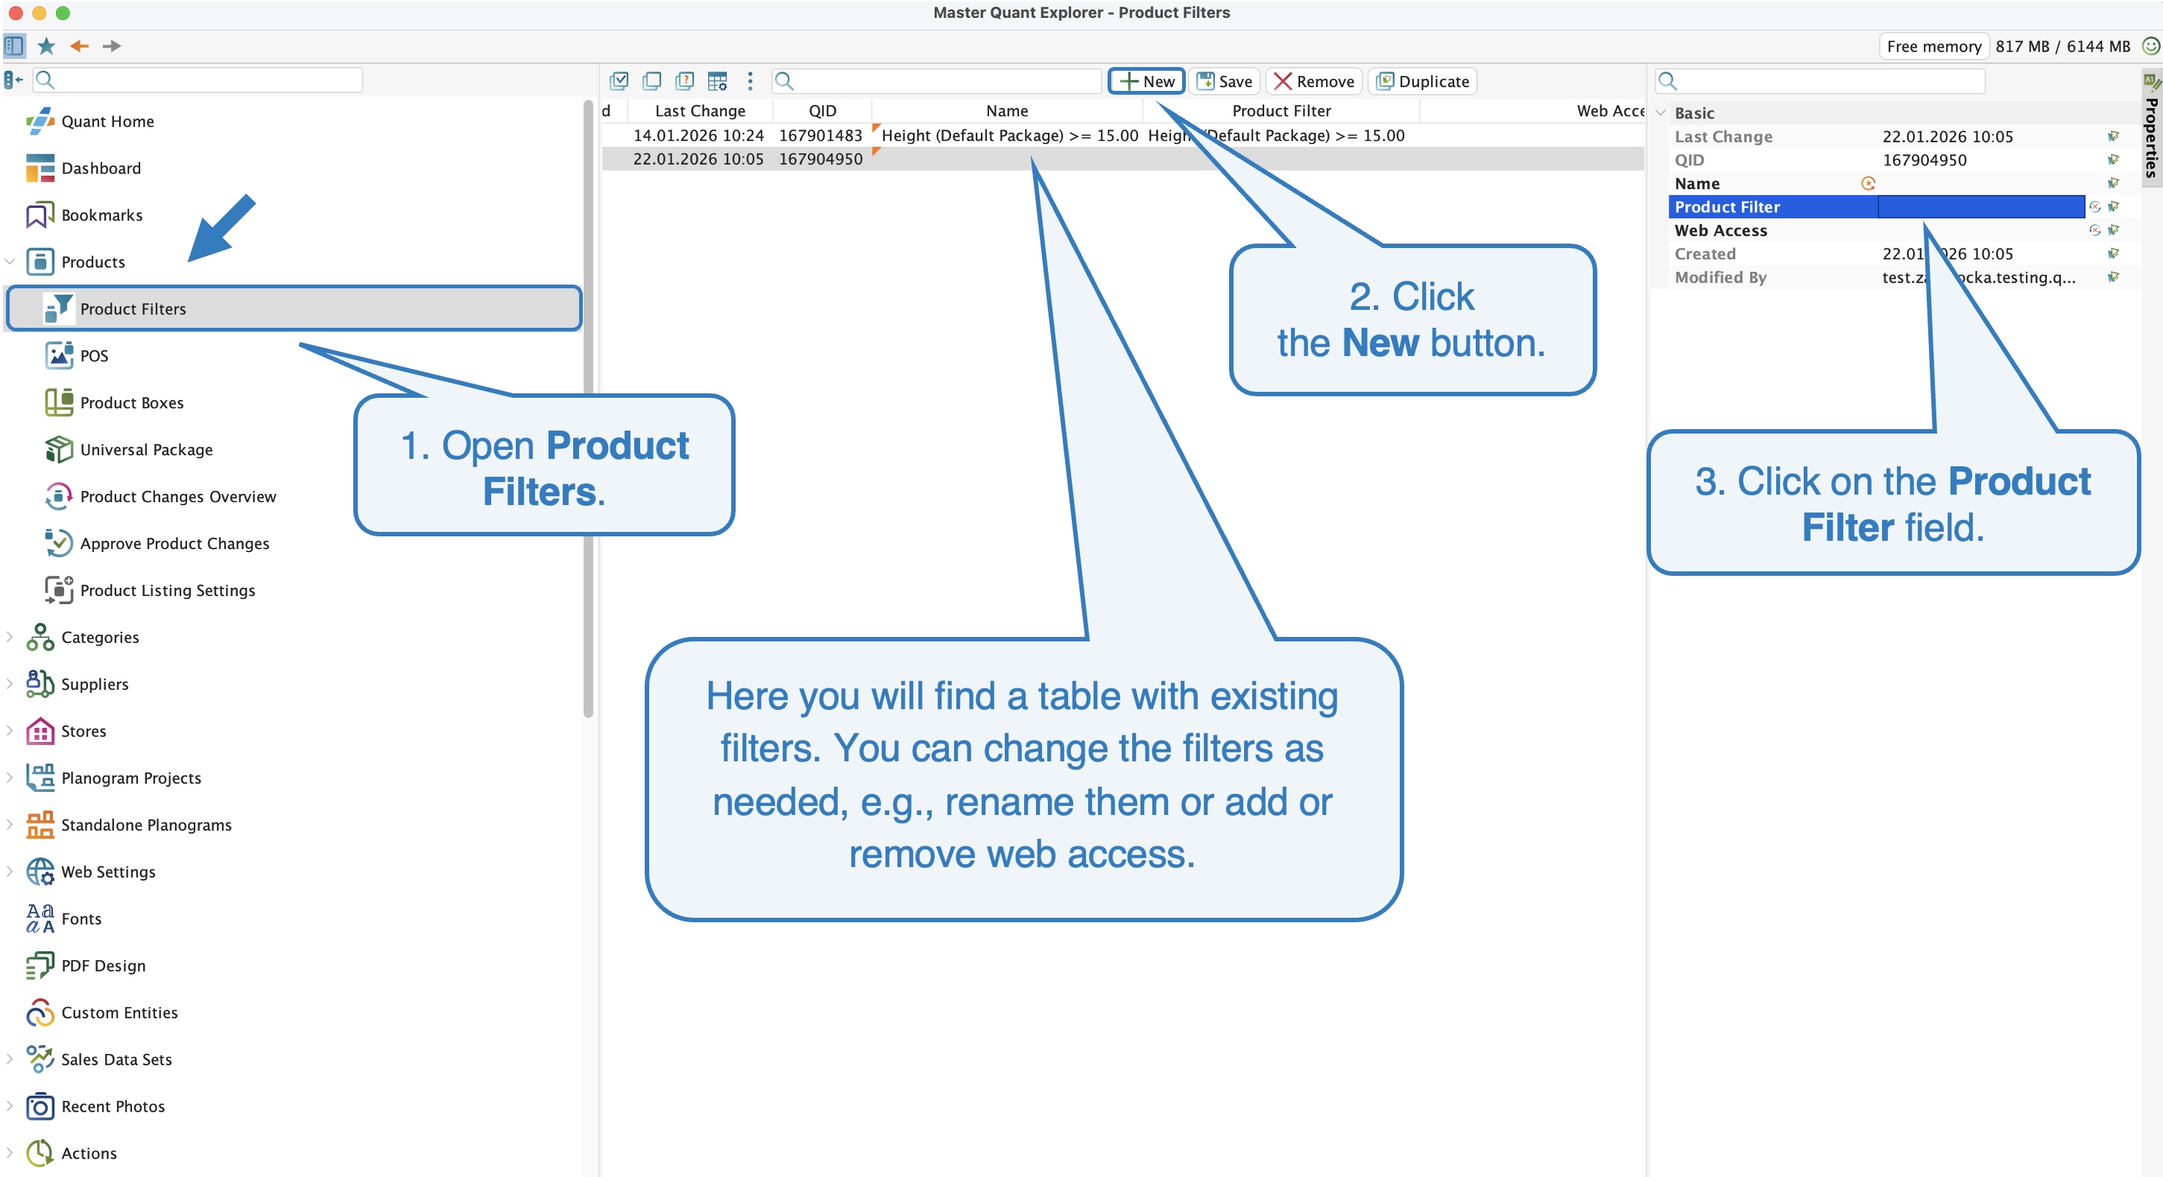Viewport: 2163px width, 1177px height.
Task: Open Universal Package item
Action: (146, 450)
